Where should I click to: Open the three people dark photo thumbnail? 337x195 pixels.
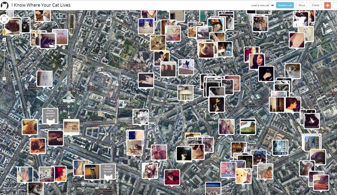coord(168,69)
